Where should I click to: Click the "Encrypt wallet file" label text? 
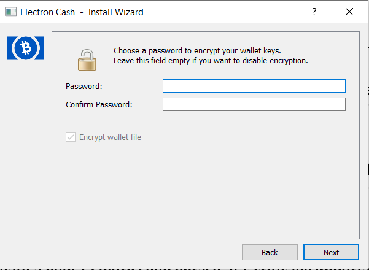point(110,137)
